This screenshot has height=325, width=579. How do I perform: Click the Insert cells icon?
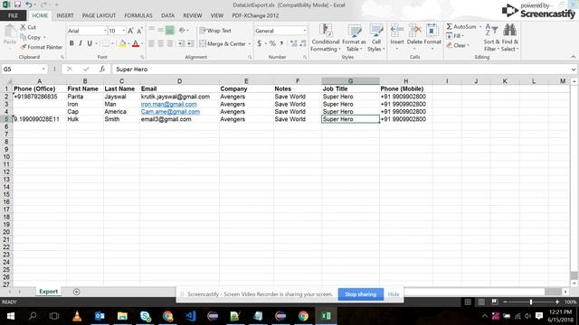397,31
